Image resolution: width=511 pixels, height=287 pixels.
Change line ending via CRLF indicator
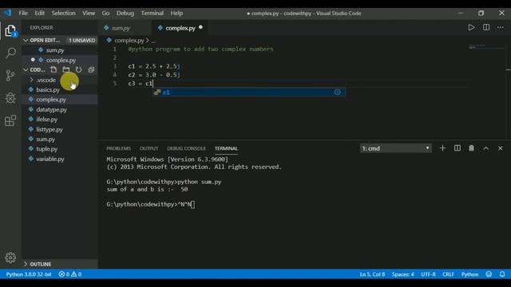click(449, 274)
